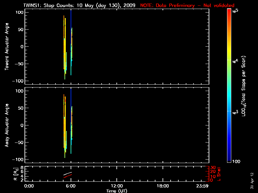Screen dimensions: 258x193
Task: Click the 12:00 time axis tick label
Action: pyautogui.click(x=117, y=186)
